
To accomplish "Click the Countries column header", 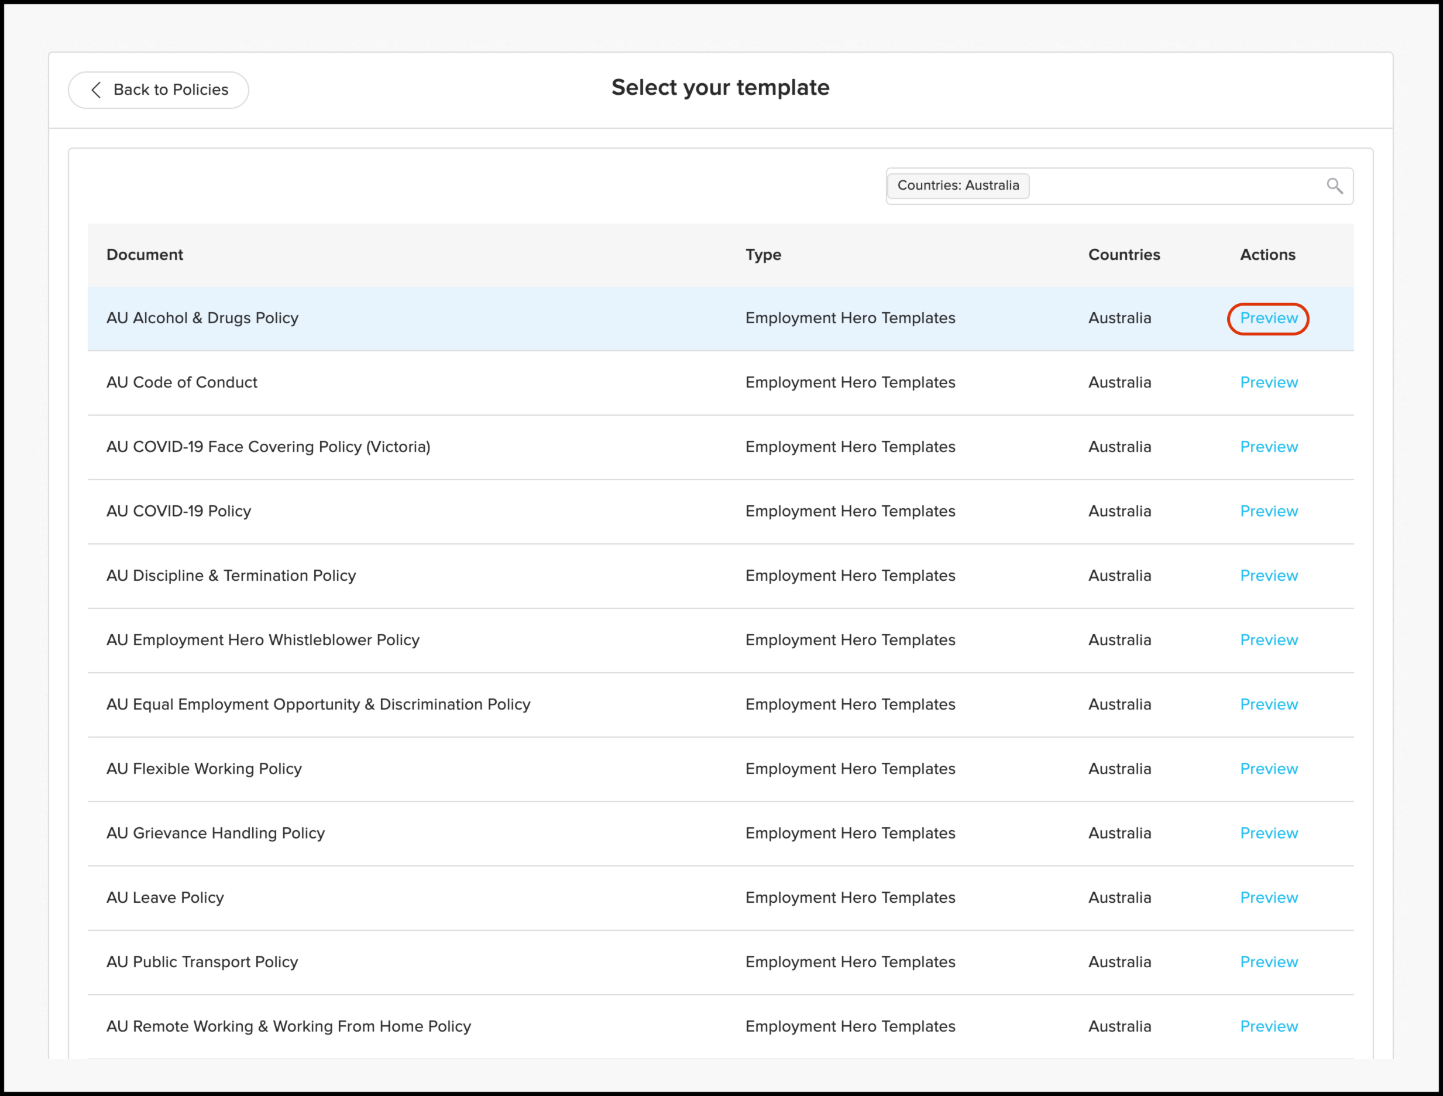I will 1124,255.
